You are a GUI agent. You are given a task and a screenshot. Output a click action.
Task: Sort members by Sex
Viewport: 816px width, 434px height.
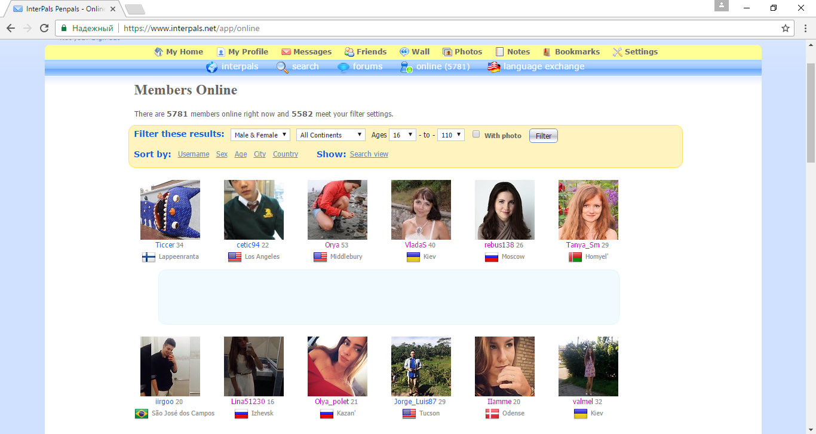pos(222,154)
